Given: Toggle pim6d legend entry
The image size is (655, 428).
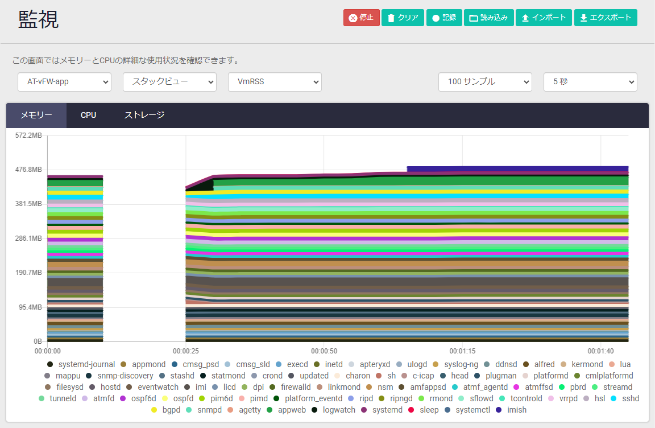Looking at the screenshot, I should tap(216, 398).
